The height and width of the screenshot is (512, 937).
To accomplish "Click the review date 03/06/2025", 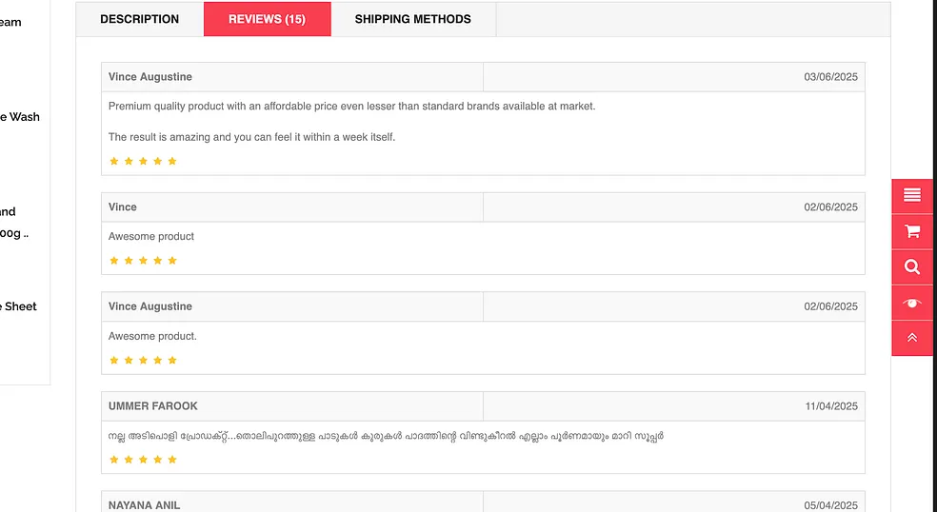I will coord(830,77).
